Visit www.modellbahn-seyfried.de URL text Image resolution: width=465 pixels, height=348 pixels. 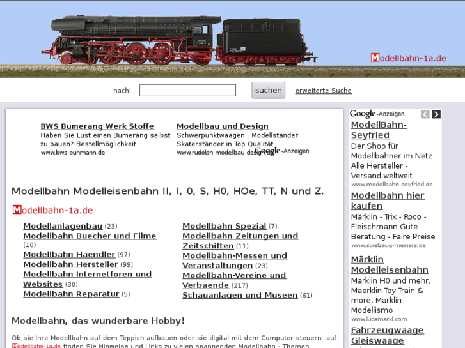coord(391,185)
